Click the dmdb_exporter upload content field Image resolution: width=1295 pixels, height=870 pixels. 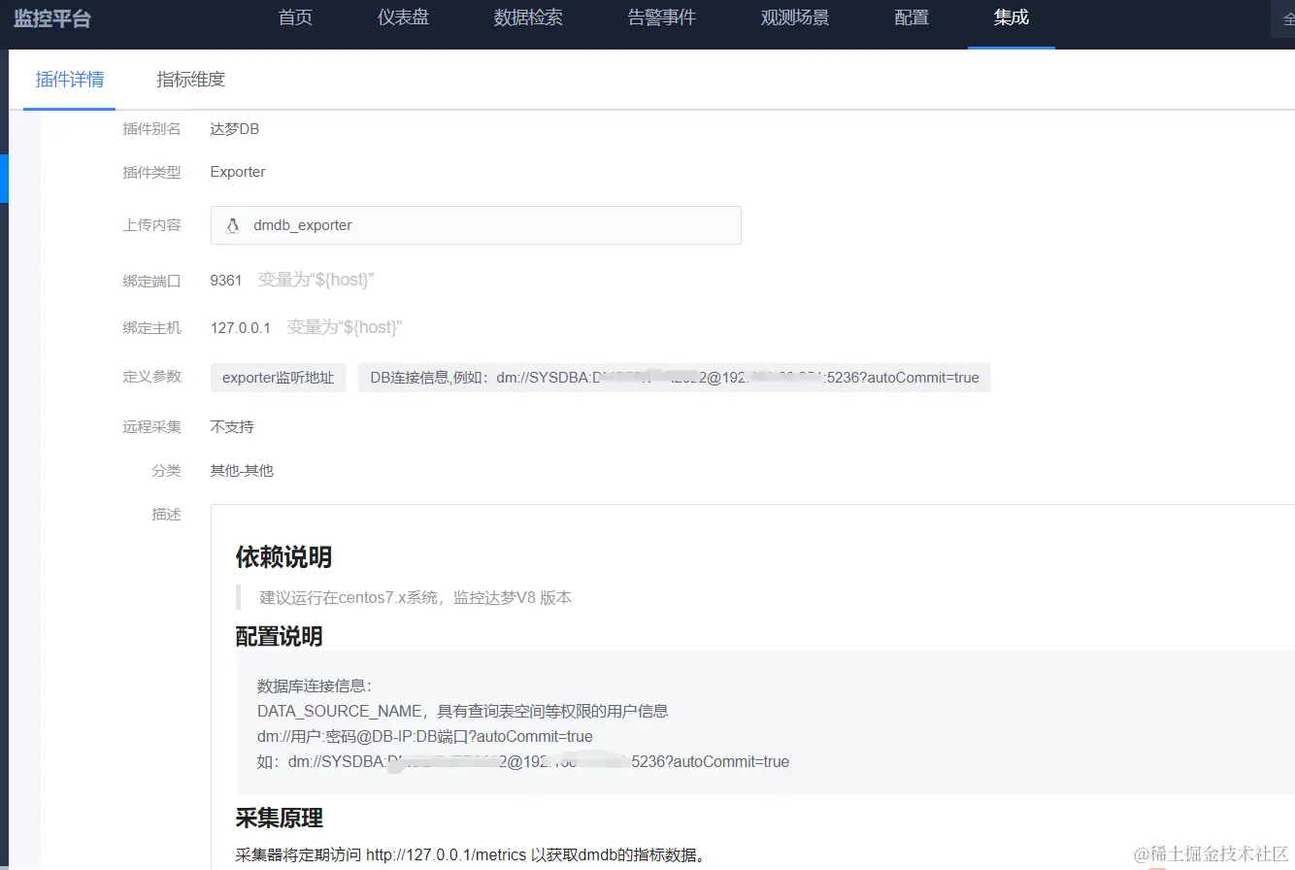(476, 225)
